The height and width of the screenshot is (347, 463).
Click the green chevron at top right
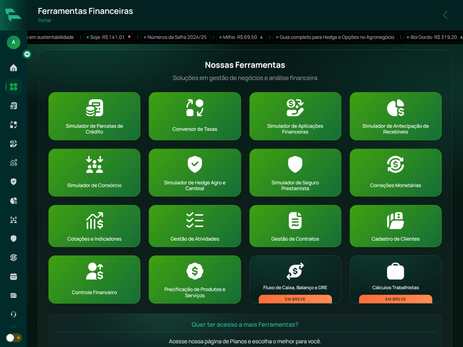point(445,15)
